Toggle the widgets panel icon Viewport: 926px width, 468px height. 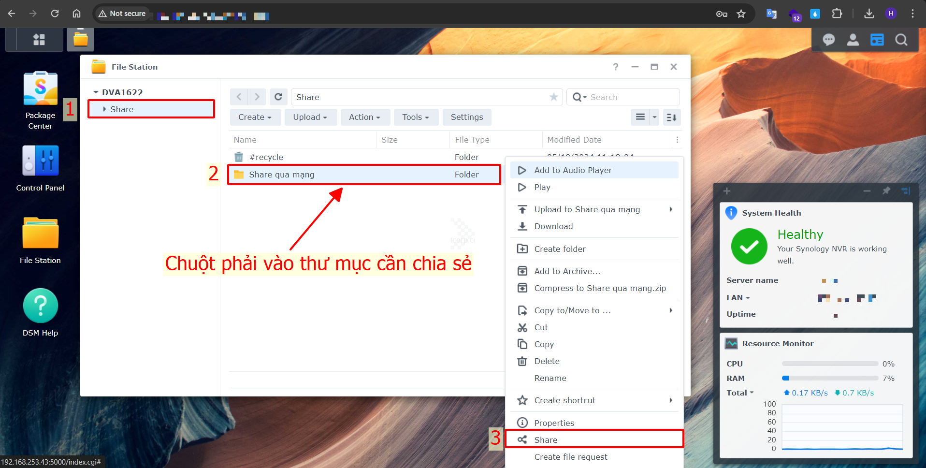tap(877, 40)
